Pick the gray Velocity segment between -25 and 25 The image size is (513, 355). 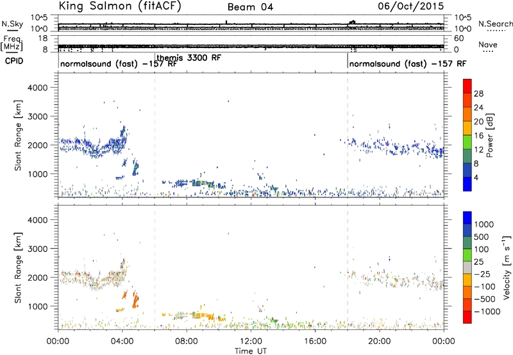pos(467,267)
